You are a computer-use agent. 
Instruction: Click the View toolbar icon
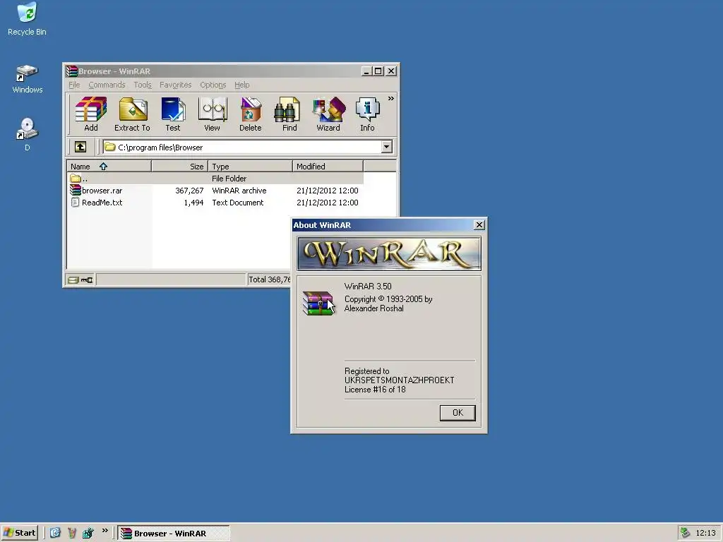(212, 114)
